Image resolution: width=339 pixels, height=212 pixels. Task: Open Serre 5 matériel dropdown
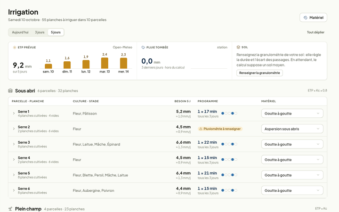[x=292, y=175]
